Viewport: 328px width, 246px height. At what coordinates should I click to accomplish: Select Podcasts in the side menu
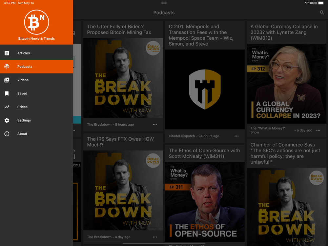36,67
